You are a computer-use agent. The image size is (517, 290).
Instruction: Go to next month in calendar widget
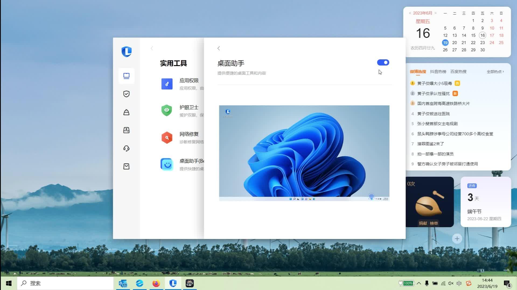(x=435, y=13)
